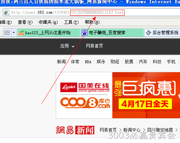Click the COO8 库巴 logo in ad
The width and height of the screenshot is (180, 143).
(x=85, y=103)
